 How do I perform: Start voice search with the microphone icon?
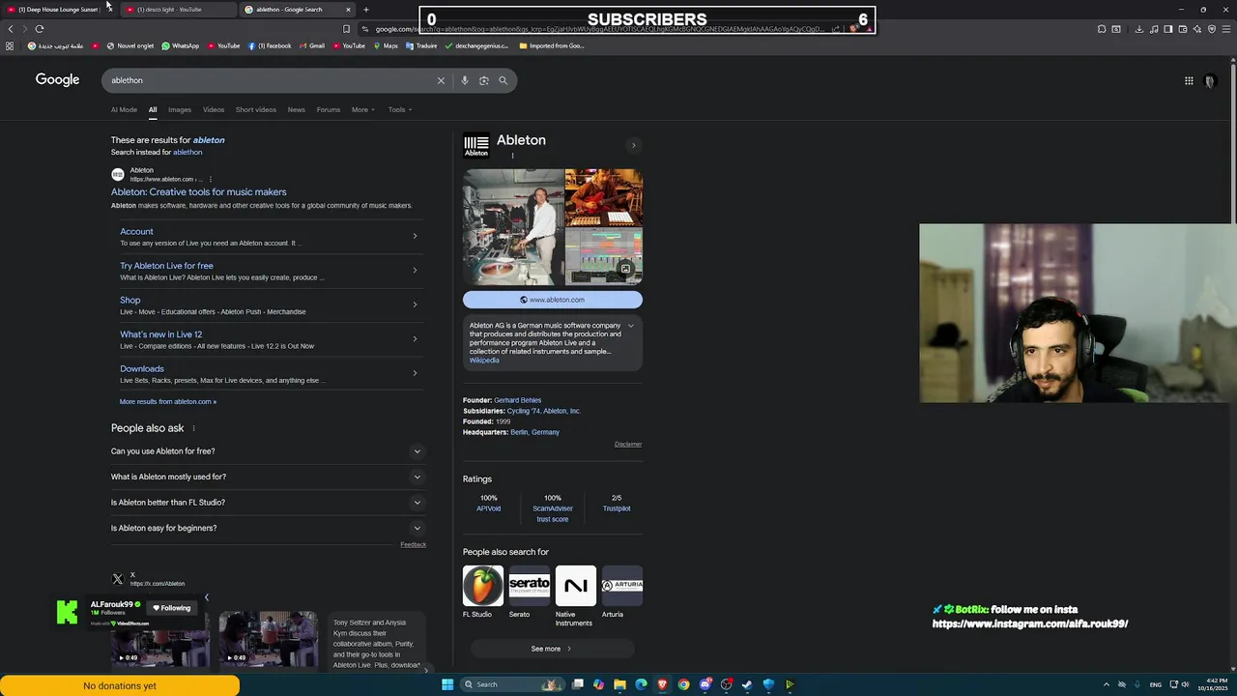(465, 80)
